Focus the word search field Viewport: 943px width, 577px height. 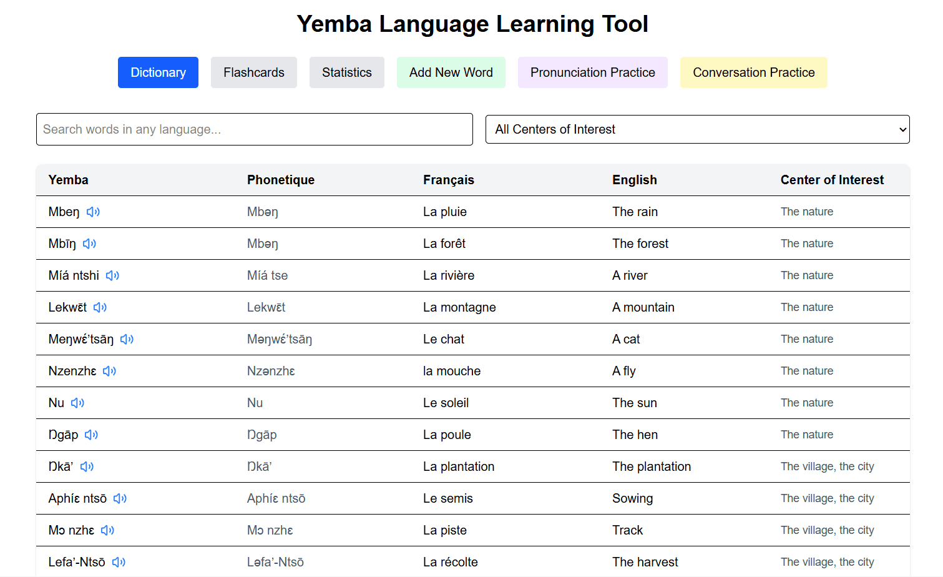coord(255,129)
